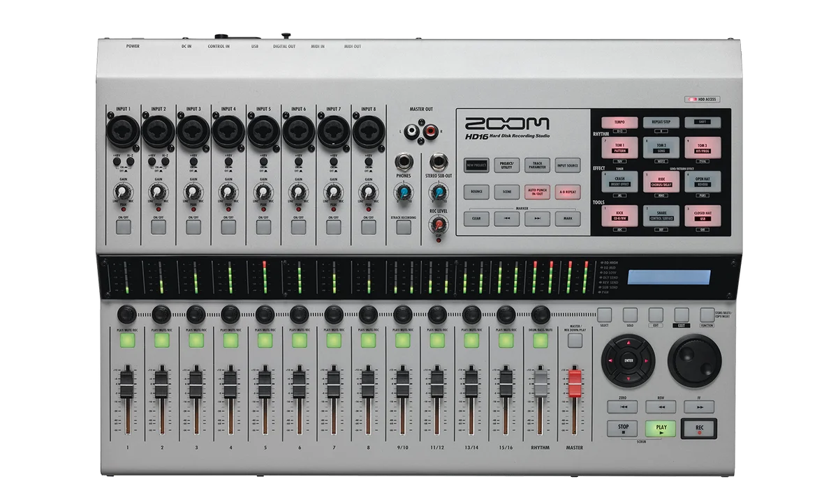Tap the OPEN HAT reverb pad
The width and height of the screenshot is (838, 502).
point(702,183)
